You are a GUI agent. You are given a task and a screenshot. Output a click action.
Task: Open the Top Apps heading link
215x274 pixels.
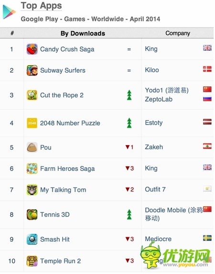[41, 6]
